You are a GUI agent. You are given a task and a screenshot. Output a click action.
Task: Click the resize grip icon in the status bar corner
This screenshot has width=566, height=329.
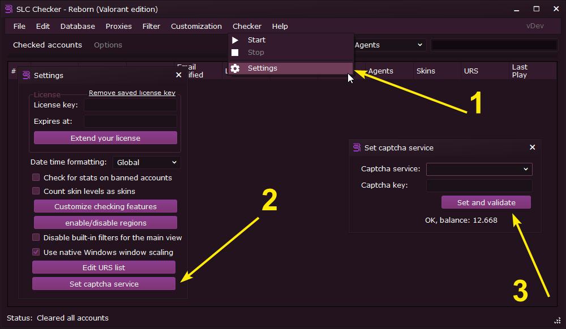pos(558,321)
